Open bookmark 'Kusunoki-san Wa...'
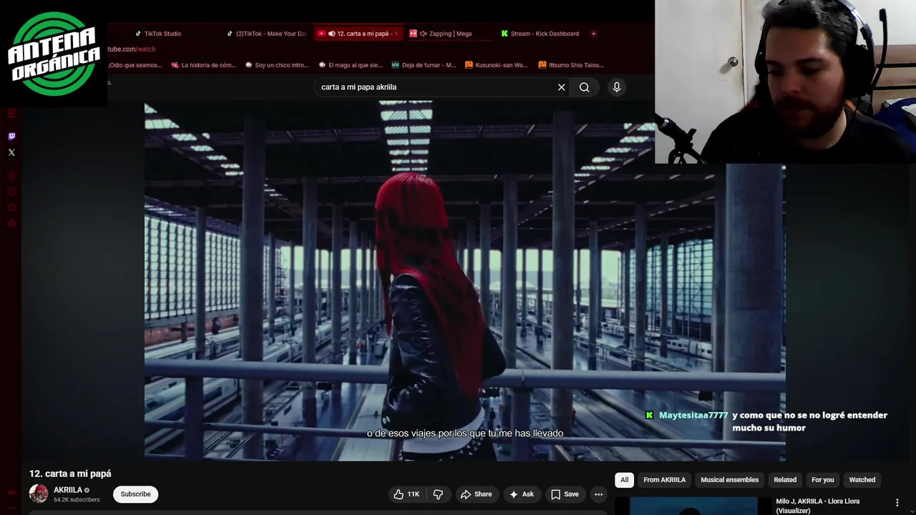 (x=497, y=65)
